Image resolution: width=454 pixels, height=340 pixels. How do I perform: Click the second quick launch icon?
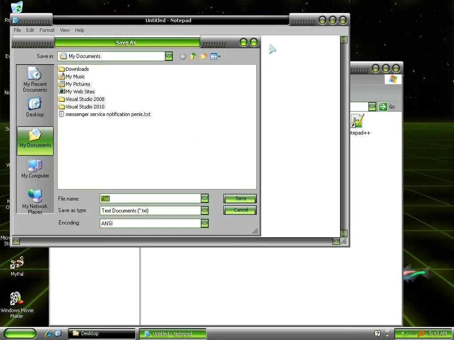coord(58,333)
